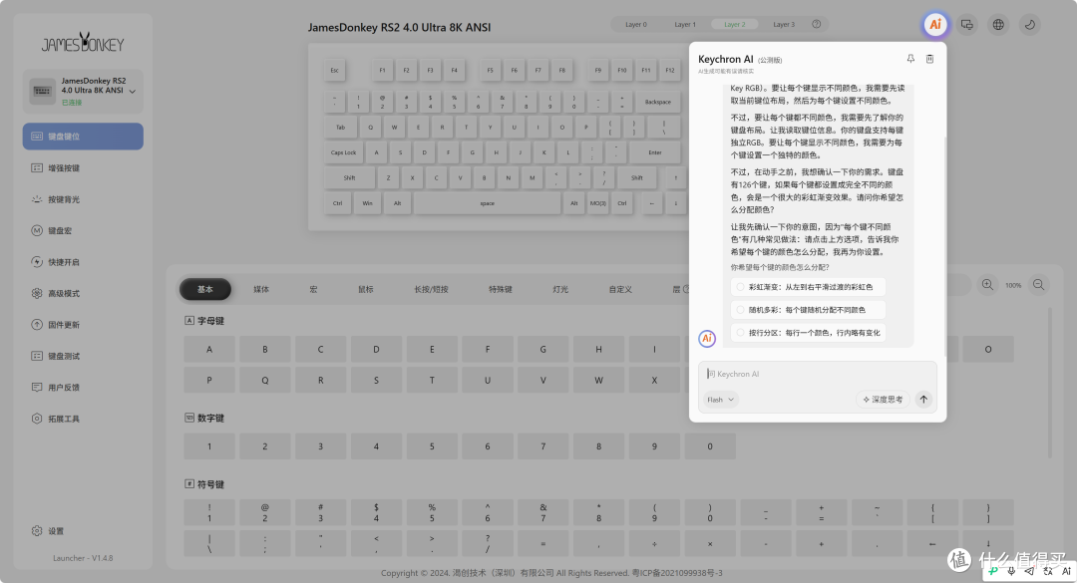Click the Enter key on keyboard layout
1077x583 pixels.
(654, 152)
